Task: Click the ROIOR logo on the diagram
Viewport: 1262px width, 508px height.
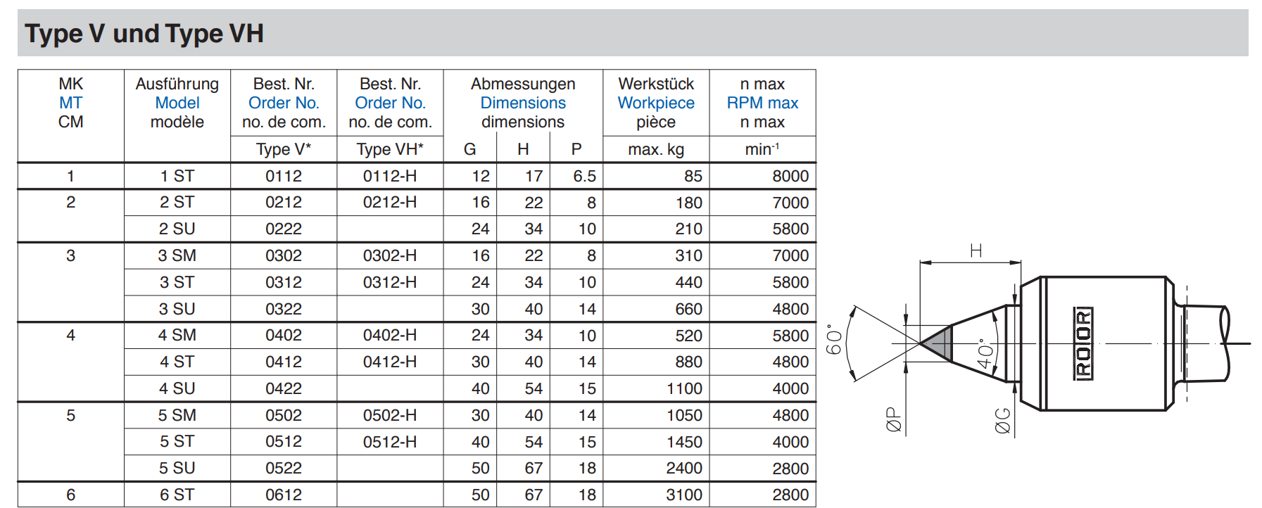Action: click(1083, 343)
